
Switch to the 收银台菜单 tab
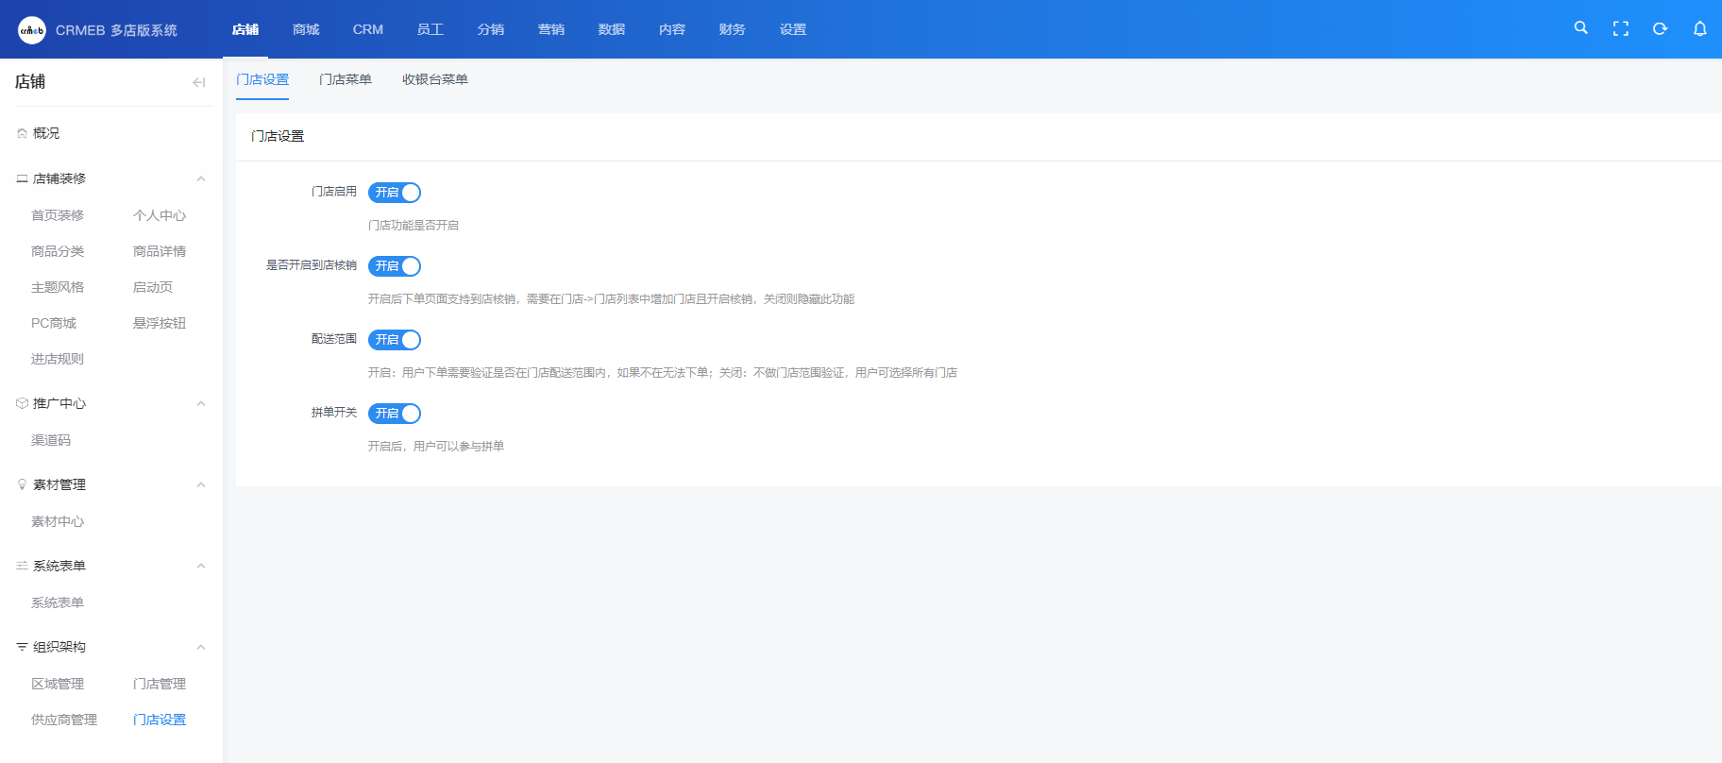[435, 79]
